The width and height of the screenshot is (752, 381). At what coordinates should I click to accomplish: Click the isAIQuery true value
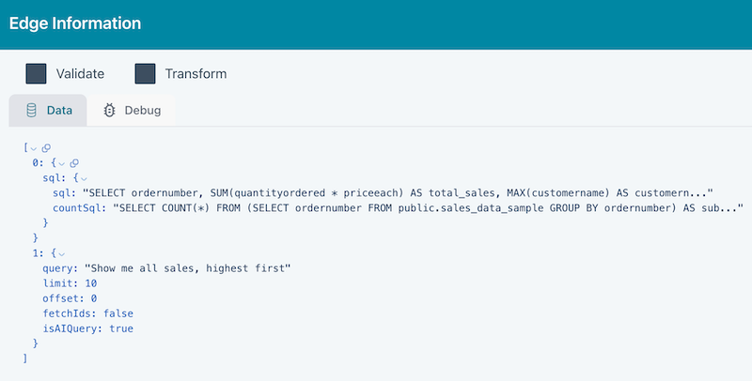pos(121,328)
